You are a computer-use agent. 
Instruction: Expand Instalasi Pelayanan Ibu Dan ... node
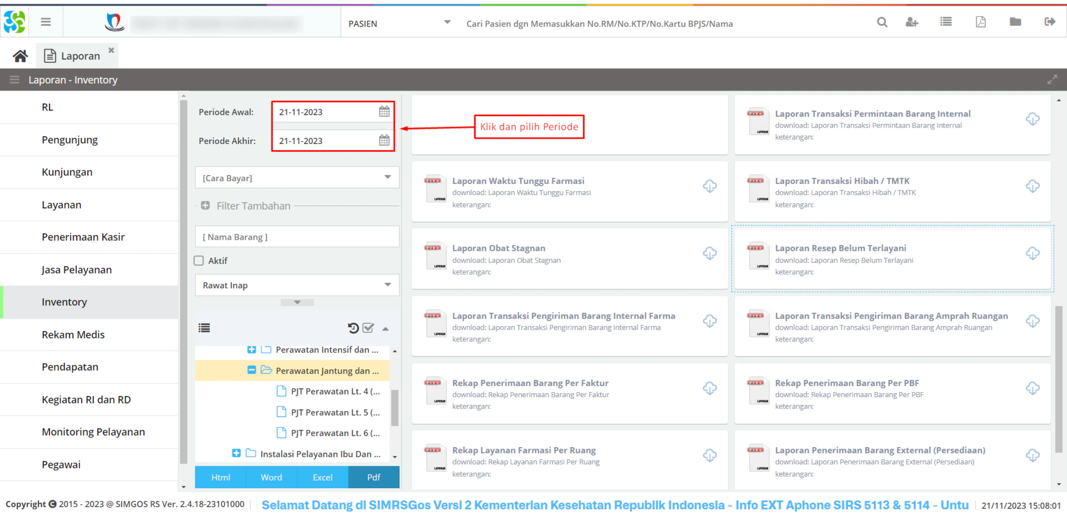(236, 453)
